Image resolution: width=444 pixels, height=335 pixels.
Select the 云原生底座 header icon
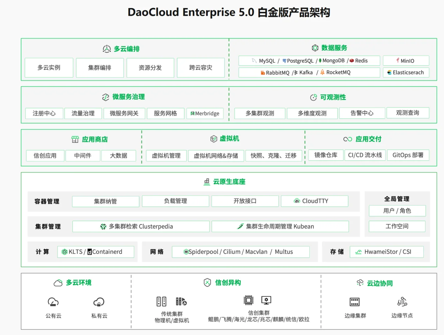point(207,182)
